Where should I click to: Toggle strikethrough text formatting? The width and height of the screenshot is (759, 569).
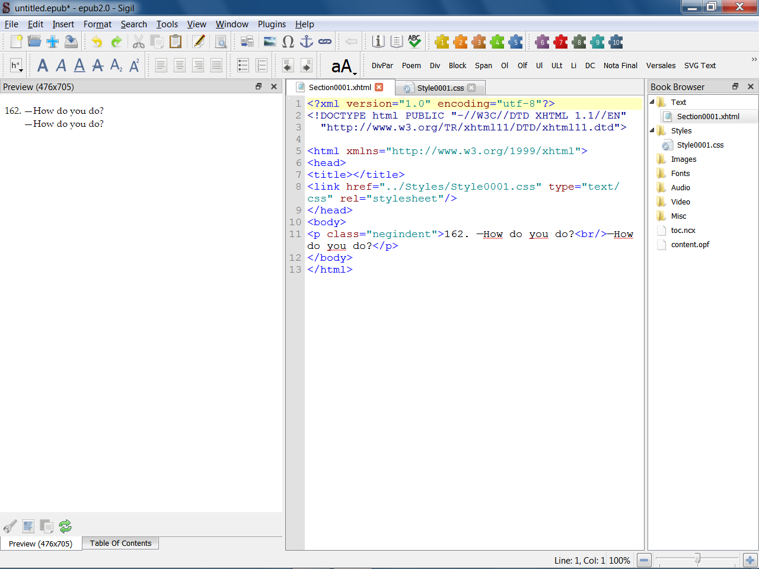(x=98, y=65)
